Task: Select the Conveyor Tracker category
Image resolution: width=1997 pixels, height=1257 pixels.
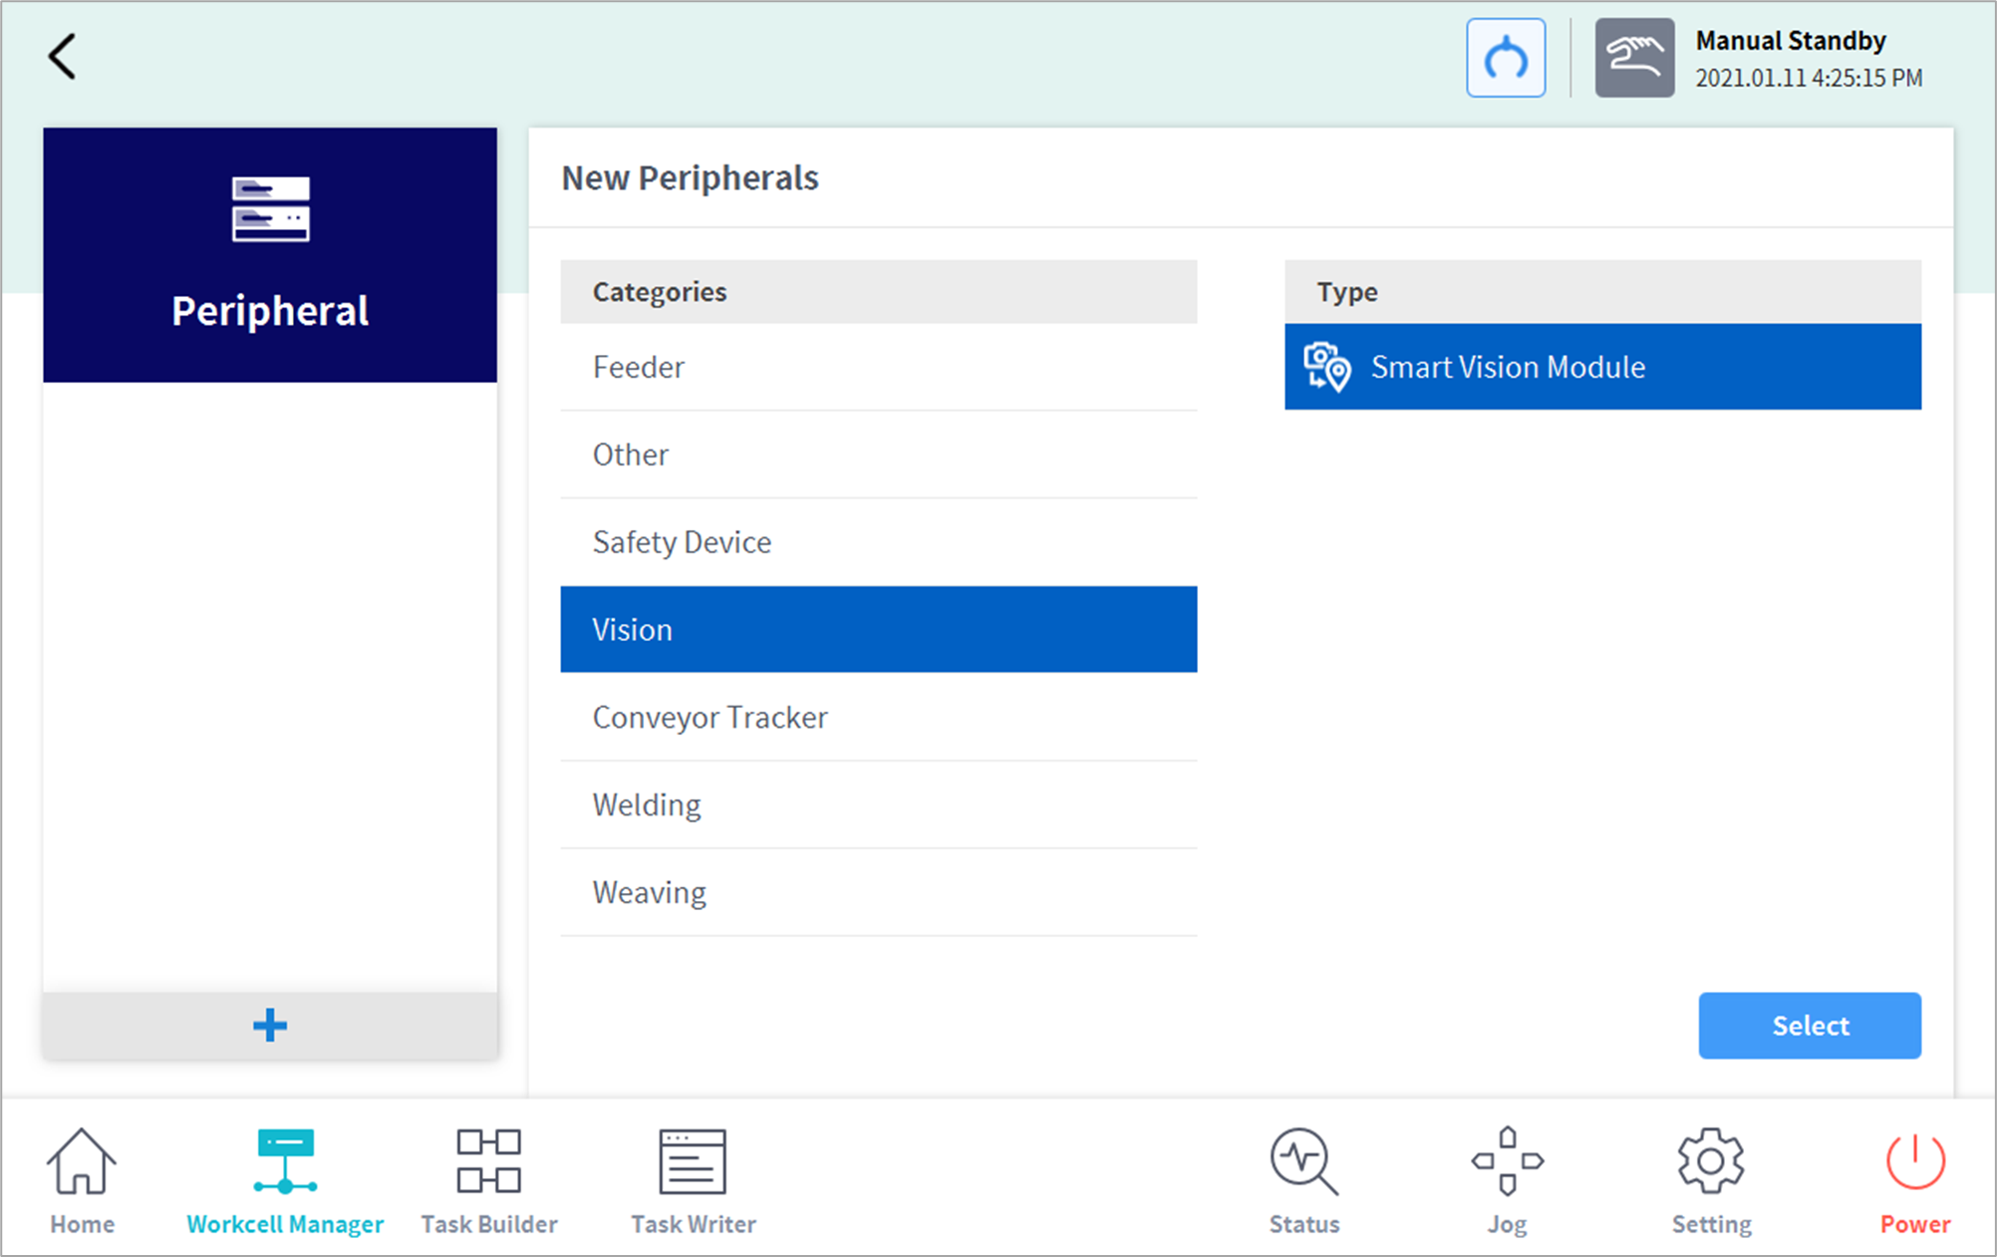Action: pyautogui.click(x=878, y=718)
